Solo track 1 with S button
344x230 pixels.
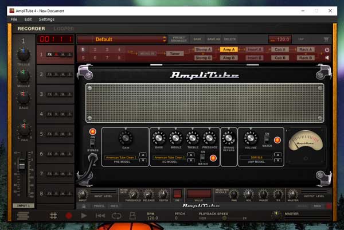[x=69, y=54]
